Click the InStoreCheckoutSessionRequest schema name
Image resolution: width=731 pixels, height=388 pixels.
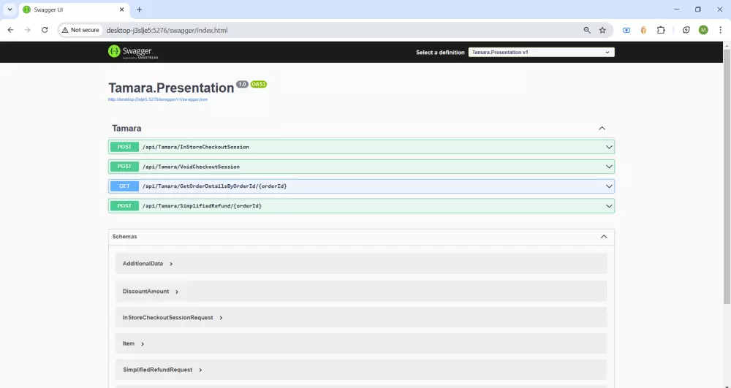tap(168, 317)
